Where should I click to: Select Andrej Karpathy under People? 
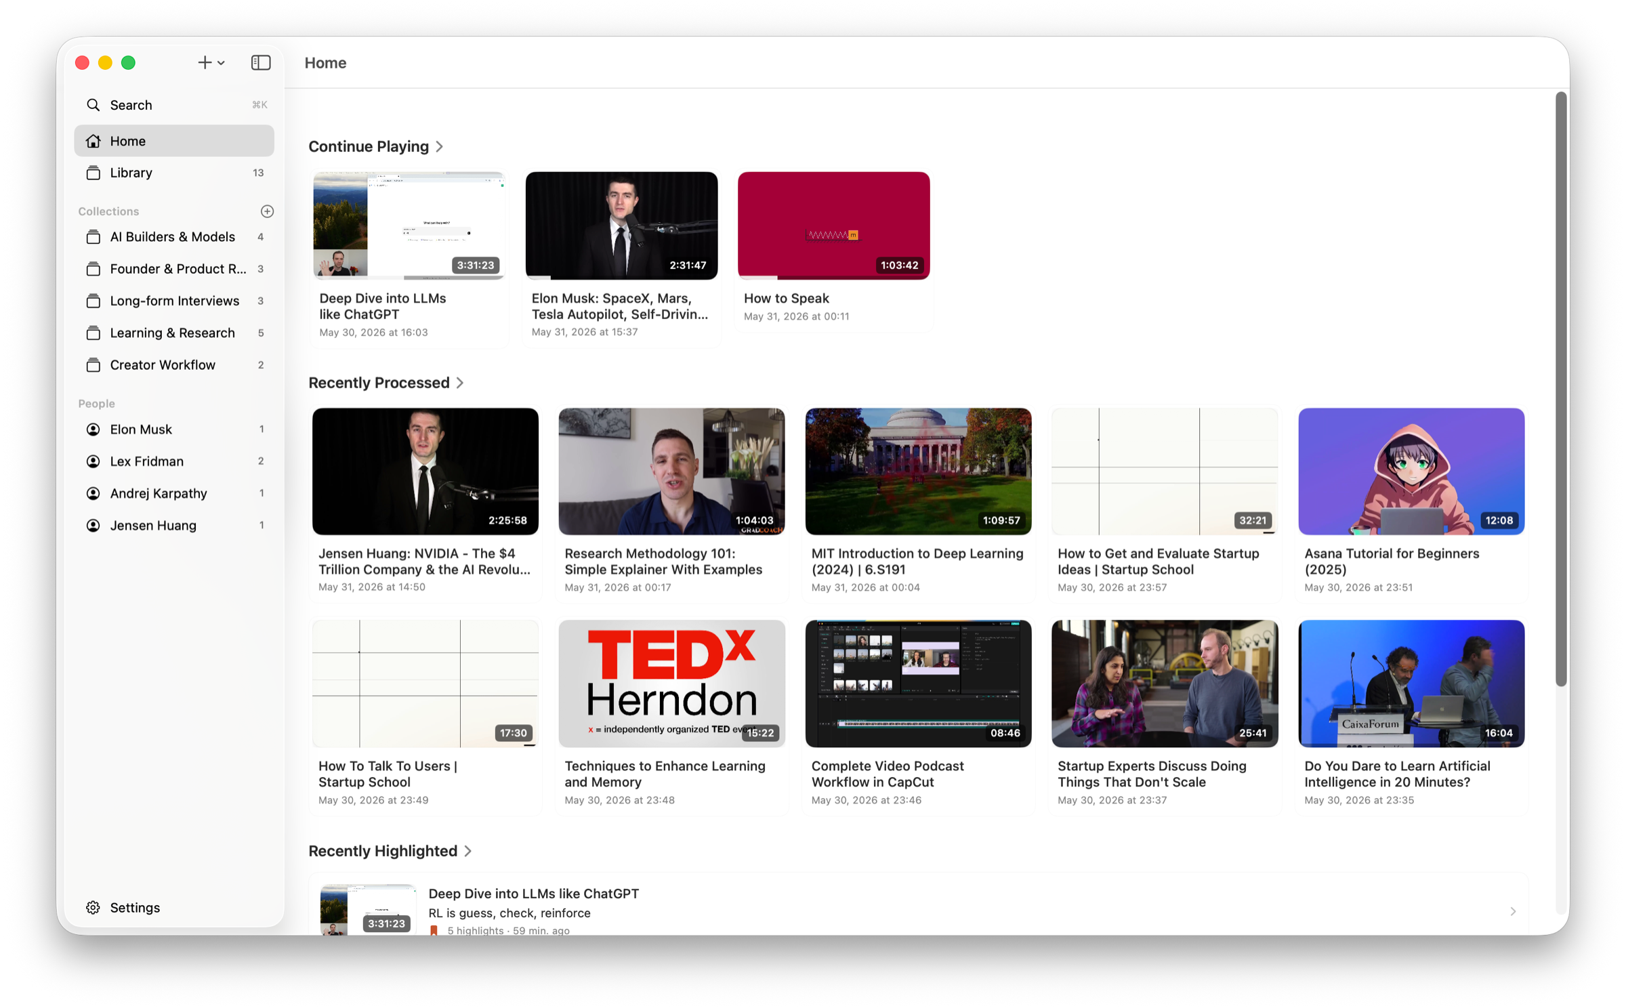point(174,493)
